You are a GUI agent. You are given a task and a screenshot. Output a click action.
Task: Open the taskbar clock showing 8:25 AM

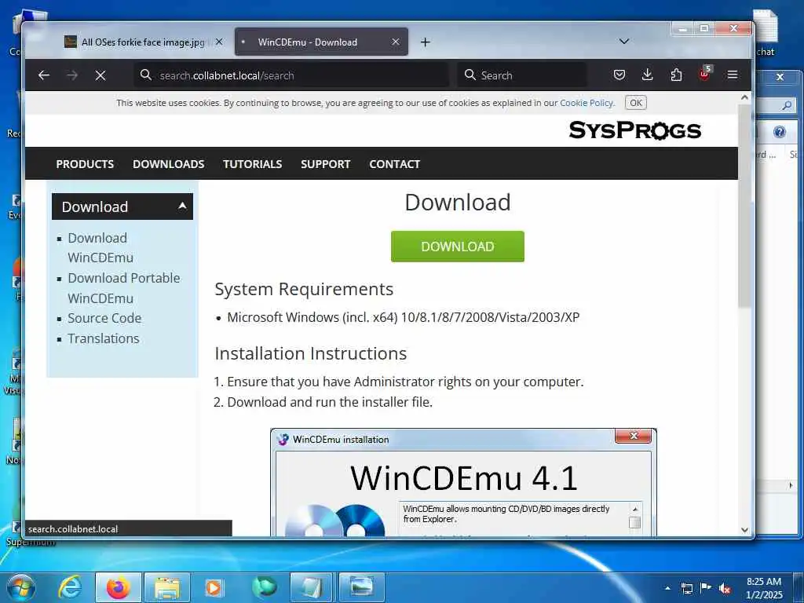pos(764,588)
